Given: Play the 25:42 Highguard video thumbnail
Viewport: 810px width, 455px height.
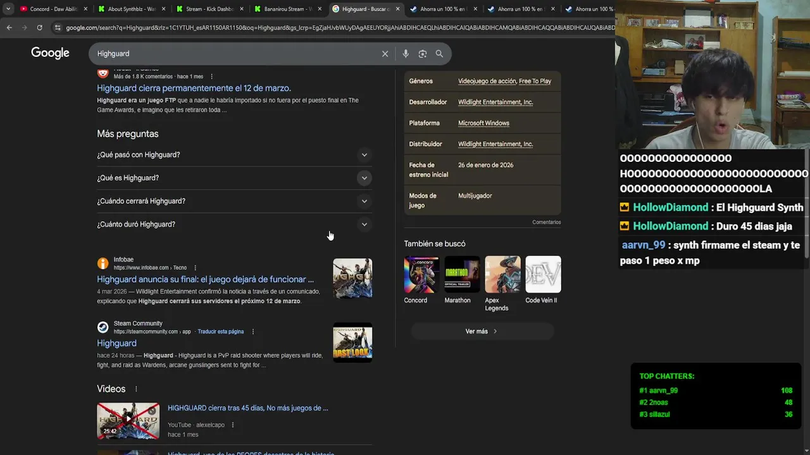Looking at the screenshot, I should pos(128,420).
